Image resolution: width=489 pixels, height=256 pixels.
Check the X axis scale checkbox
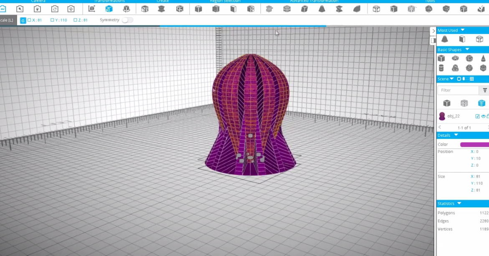(29, 20)
